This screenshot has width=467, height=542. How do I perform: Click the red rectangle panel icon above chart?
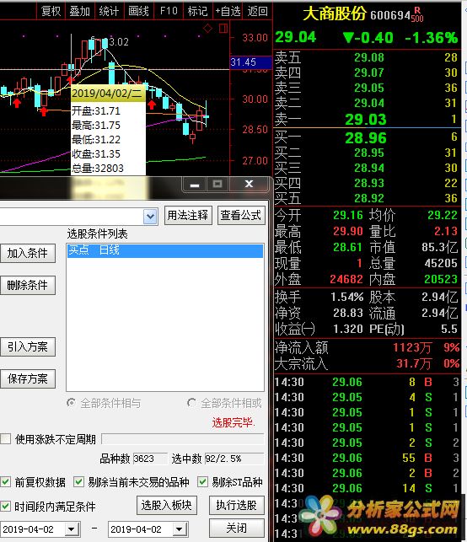223,28
